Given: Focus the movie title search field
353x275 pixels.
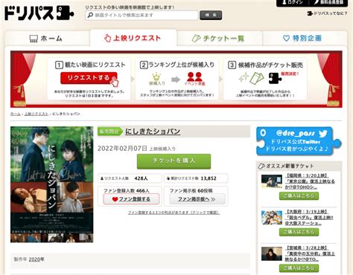Looking at the screenshot, I should tap(141, 16).
